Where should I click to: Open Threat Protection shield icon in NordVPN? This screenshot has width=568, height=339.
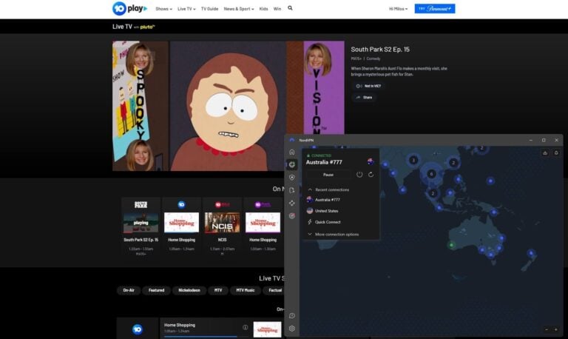click(x=291, y=178)
